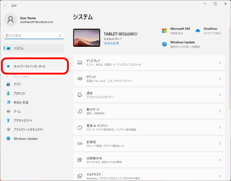Screen dimensions: 231x181
Task: Click the 名前の変更 link
Action: pos(111,44)
